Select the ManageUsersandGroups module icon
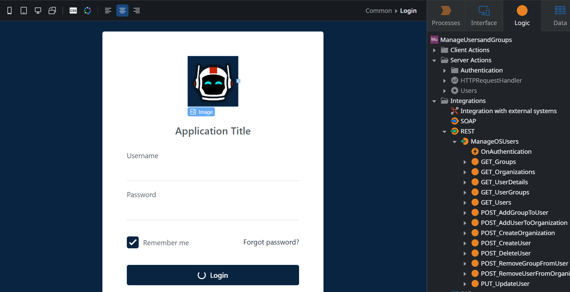 pyautogui.click(x=434, y=40)
